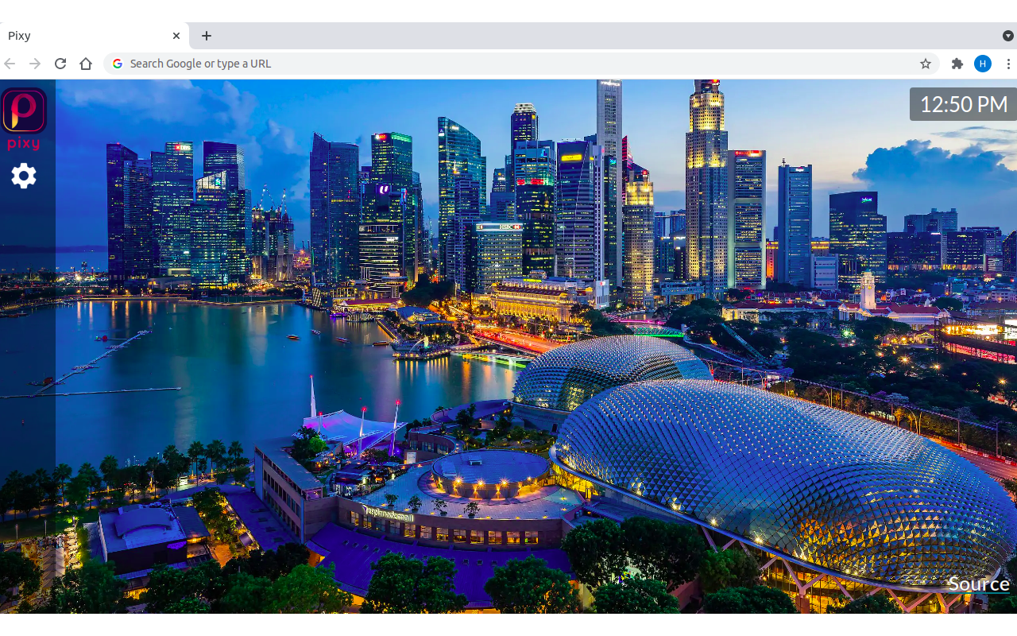Open the tab search chevron at top right
Viewport: 1017px width, 636px height.
pyautogui.click(x=1008, y=36)
